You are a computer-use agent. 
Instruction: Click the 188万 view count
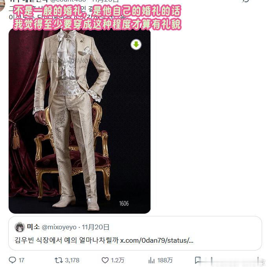(x=165, y=260)
